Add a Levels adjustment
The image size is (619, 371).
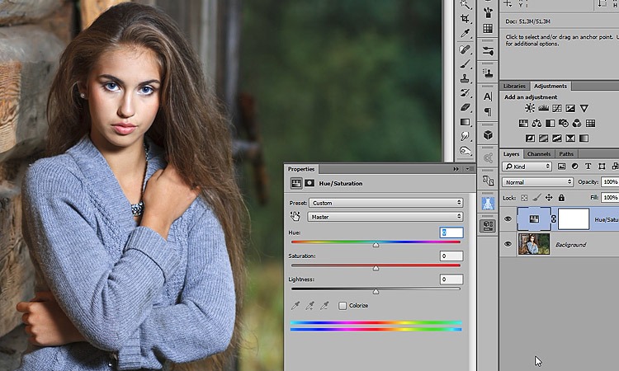coord(544,108)
